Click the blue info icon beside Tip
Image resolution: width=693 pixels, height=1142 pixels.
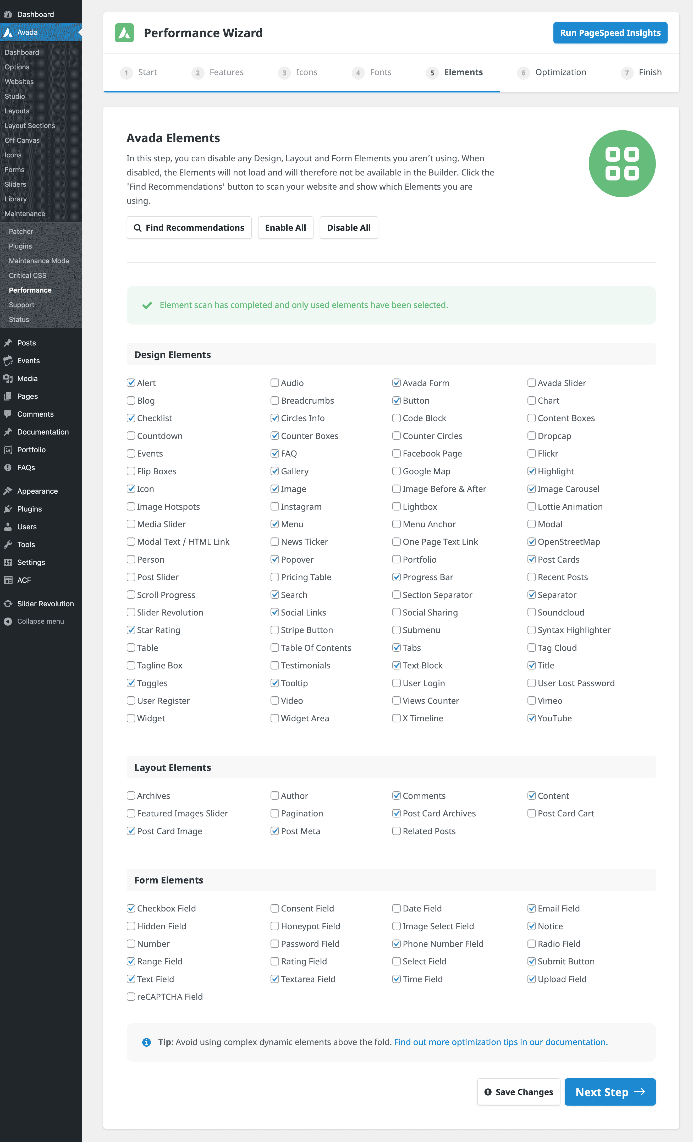[x=146, y=1042]
